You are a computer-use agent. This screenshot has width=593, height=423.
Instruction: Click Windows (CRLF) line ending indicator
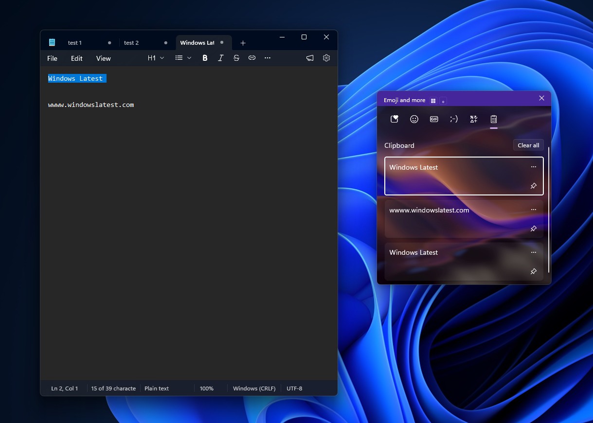(x=254, y=388)
